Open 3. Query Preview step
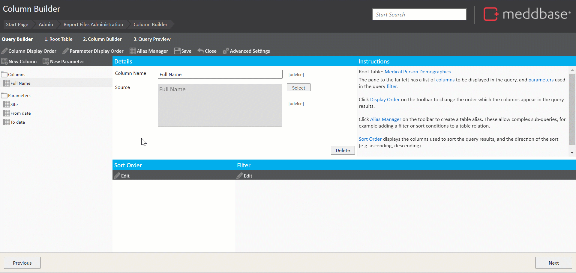This screenshot has width=576, height=273. [152, 39]
